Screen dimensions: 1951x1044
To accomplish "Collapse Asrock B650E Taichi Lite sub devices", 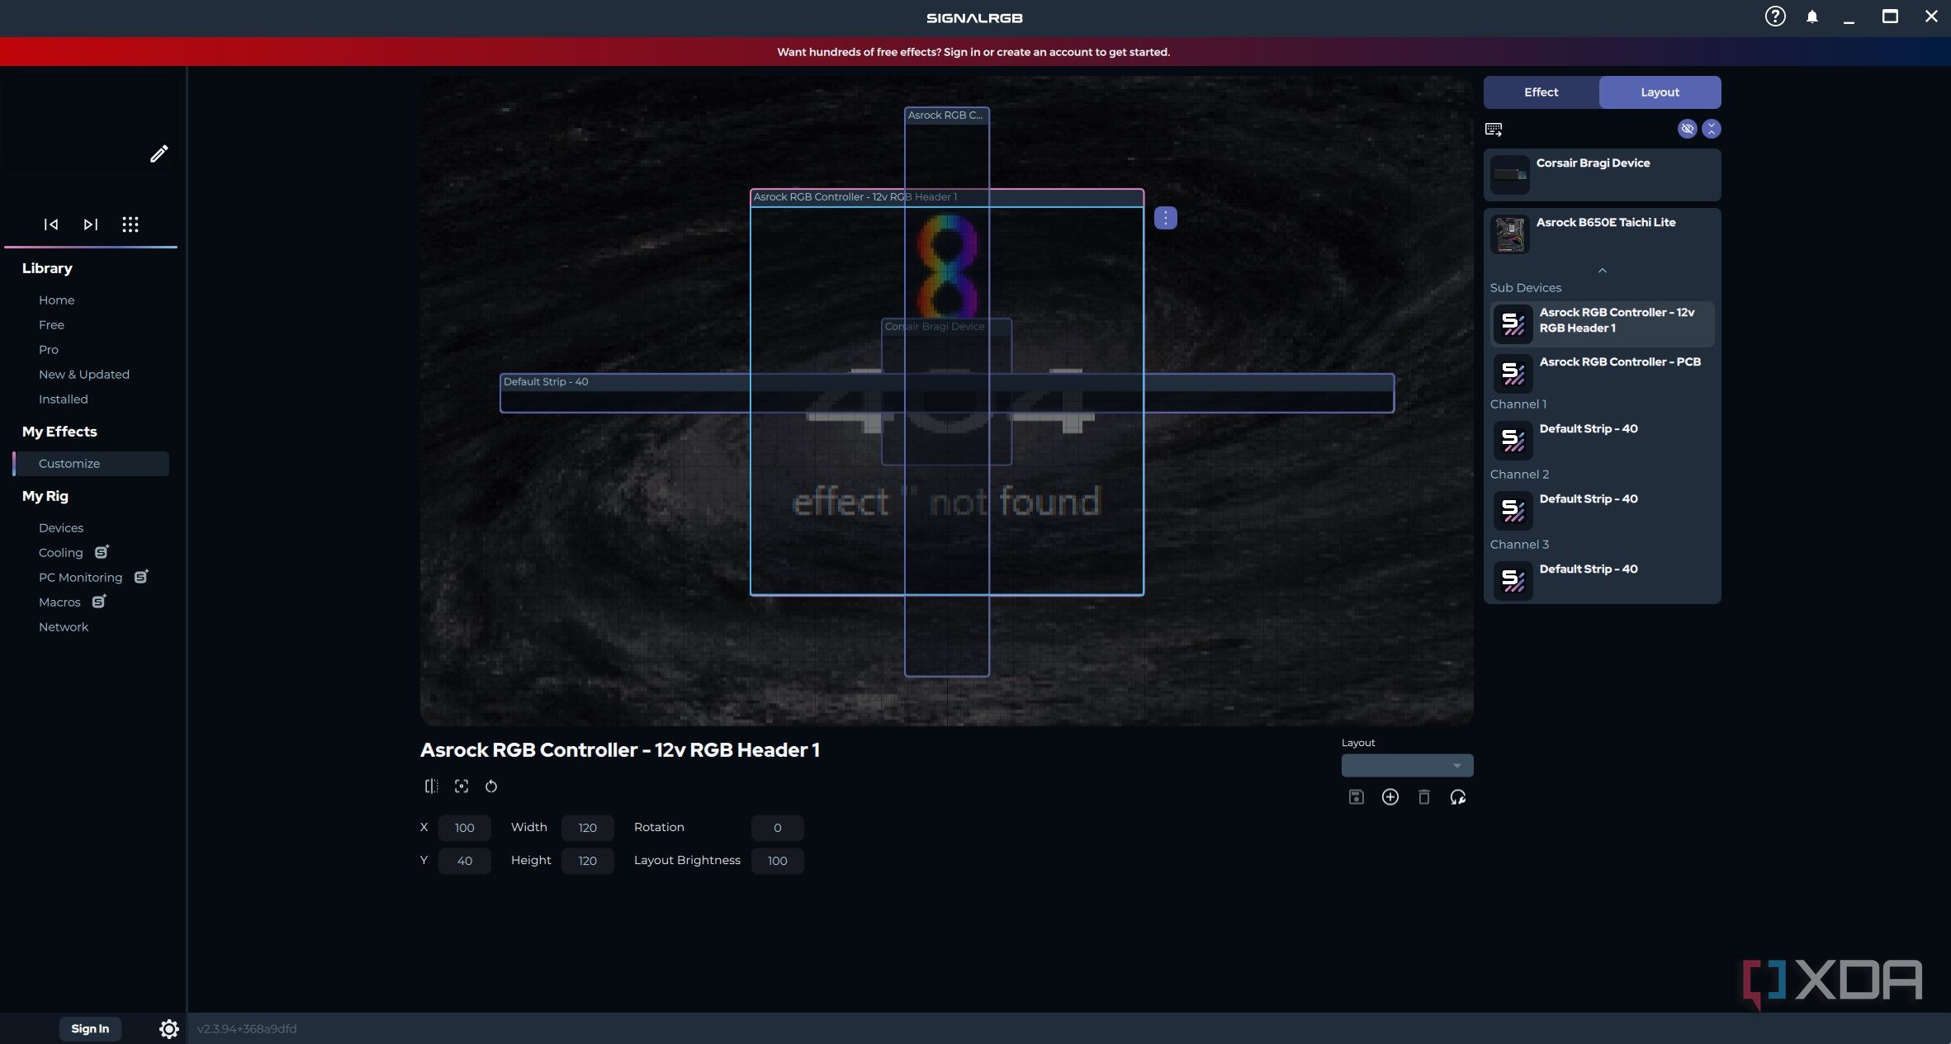I will tap(1602, 271).
